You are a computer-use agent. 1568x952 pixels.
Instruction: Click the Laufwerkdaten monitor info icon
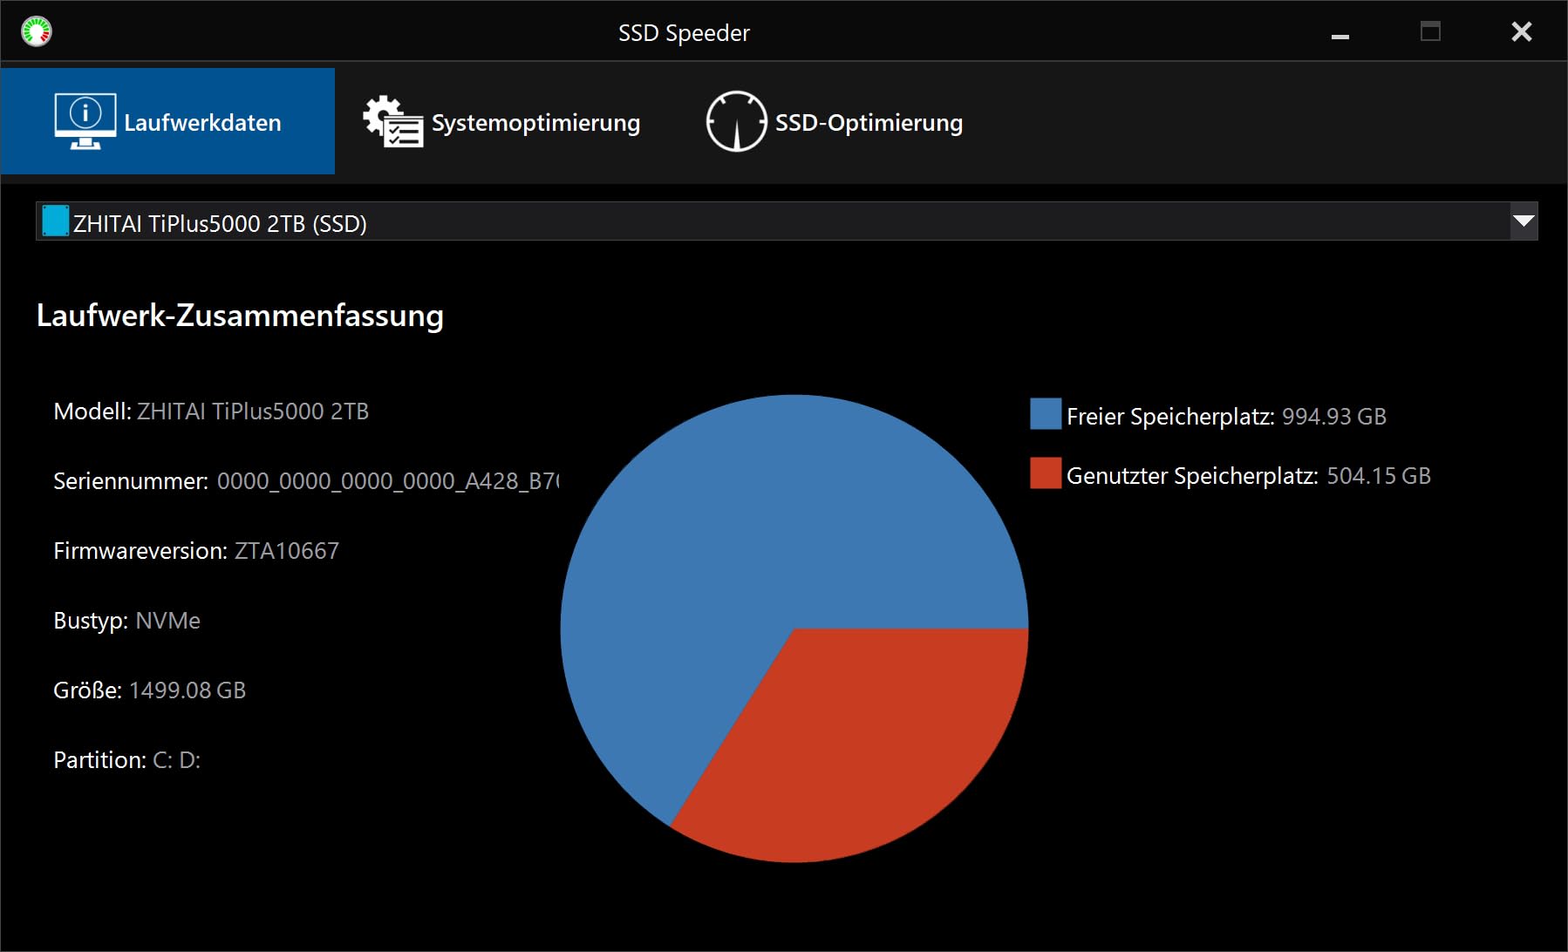click(85, 121)
